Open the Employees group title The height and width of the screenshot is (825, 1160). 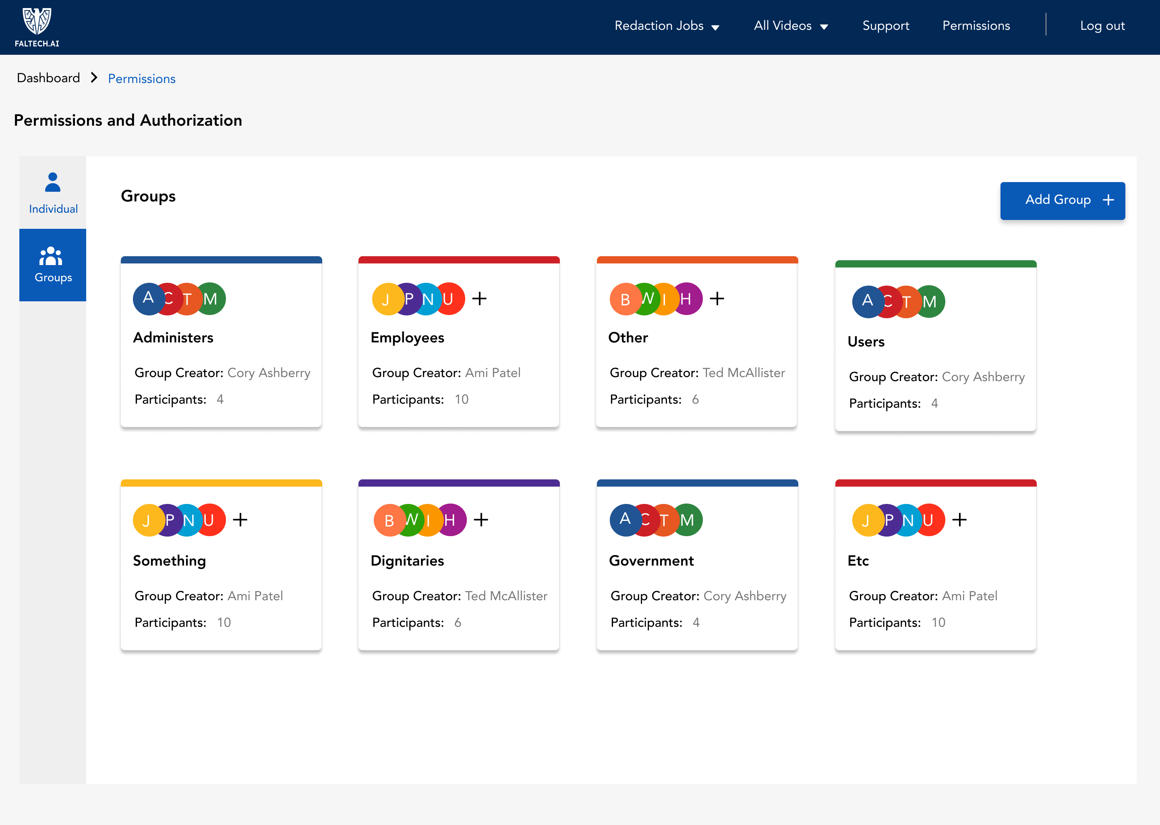[x=407, y=338]
